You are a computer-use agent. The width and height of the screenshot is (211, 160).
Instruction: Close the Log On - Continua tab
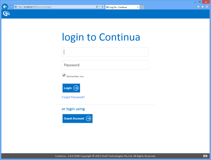[138, 7]
